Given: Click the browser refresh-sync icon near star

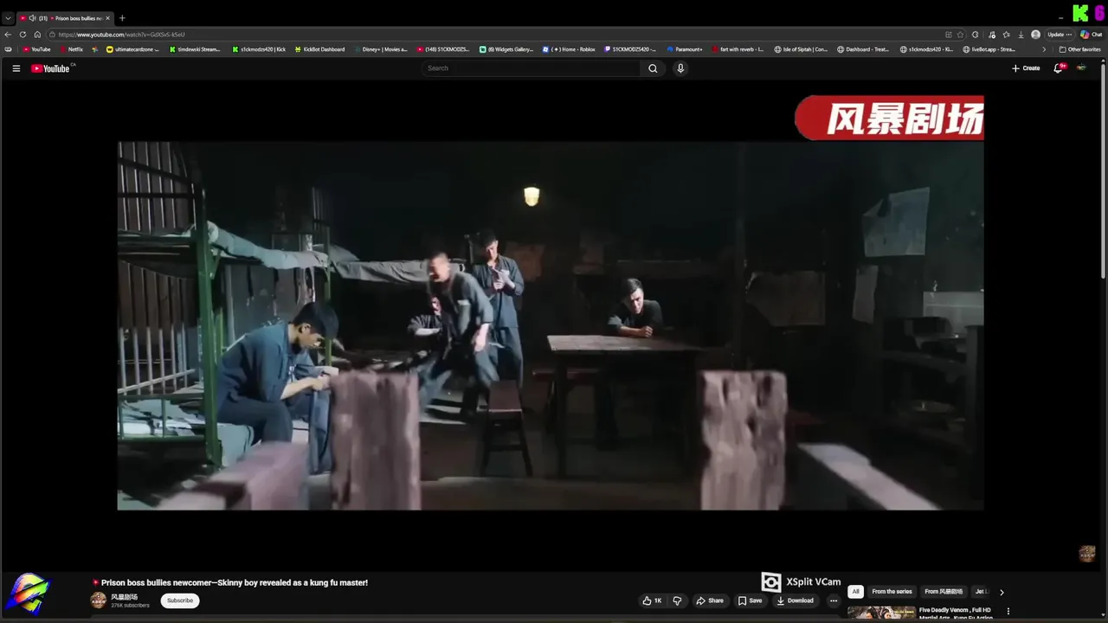Looking at the screenshot, I should coord(976,35).
